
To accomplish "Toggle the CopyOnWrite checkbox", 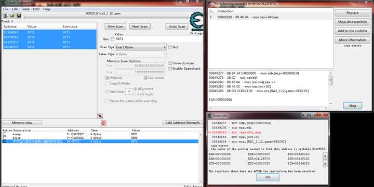I will point(107,83).
